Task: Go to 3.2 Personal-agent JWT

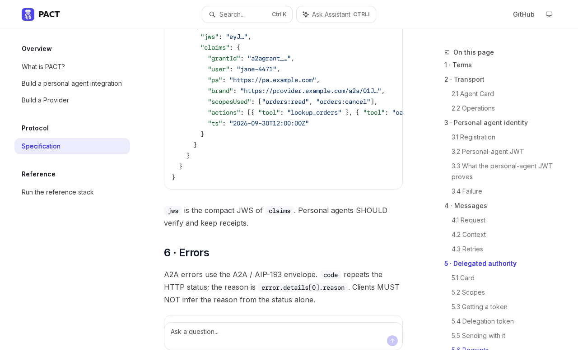Action: click(488, 152)
